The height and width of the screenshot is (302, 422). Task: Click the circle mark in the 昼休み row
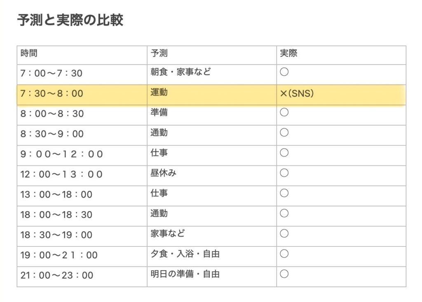click(x=284, y=173)
